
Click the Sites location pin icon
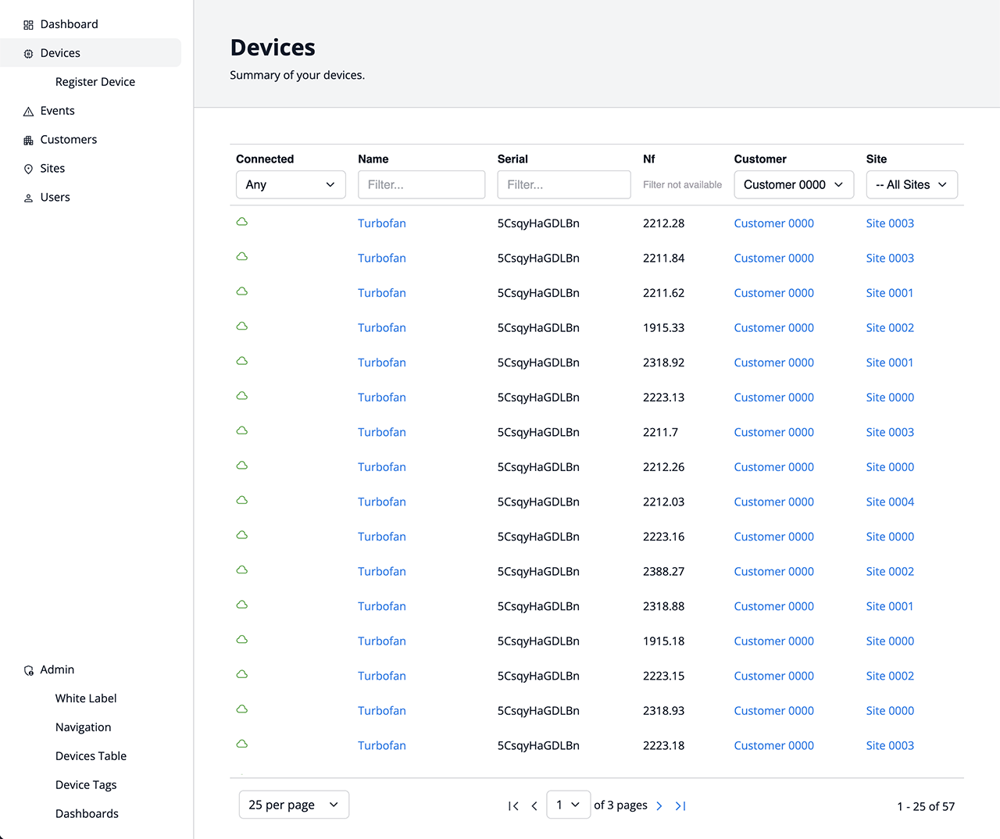tap(28, 170)
